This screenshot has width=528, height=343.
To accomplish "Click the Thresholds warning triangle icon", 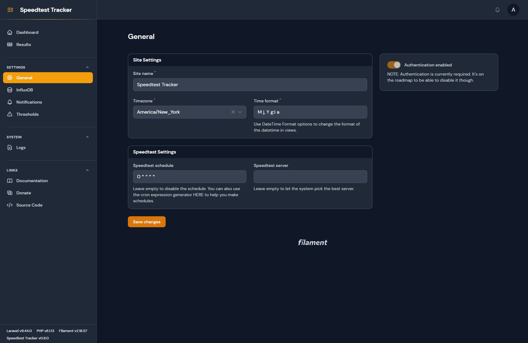I will (x=10, y=114).
